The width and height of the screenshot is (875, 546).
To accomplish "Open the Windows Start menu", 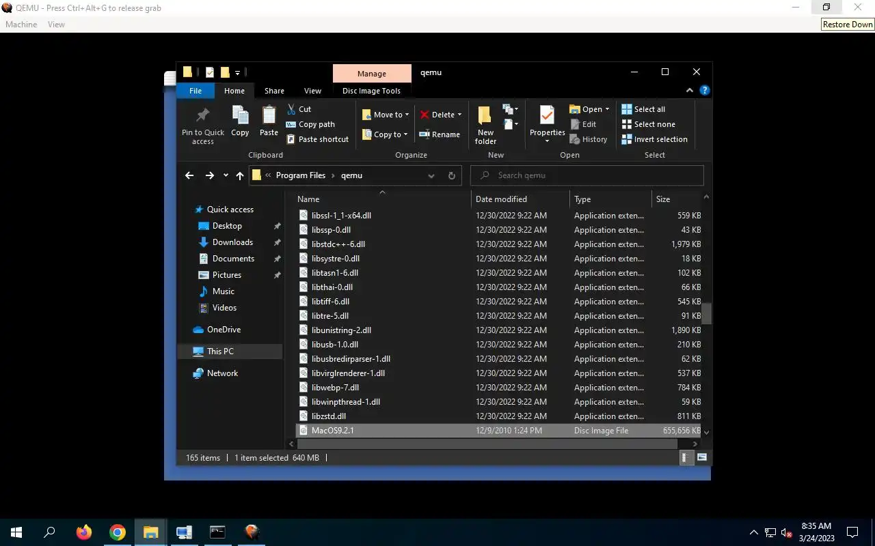I will (x=16, y=532).
